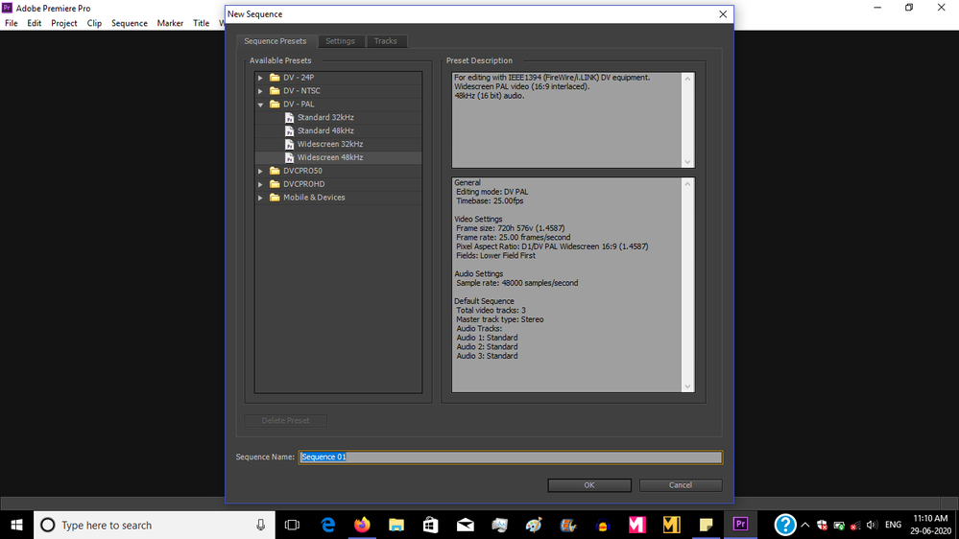Click OK to create the sequence
Image resolution: width=959 pixels, height=539 pixels.
tap(589, 485)
